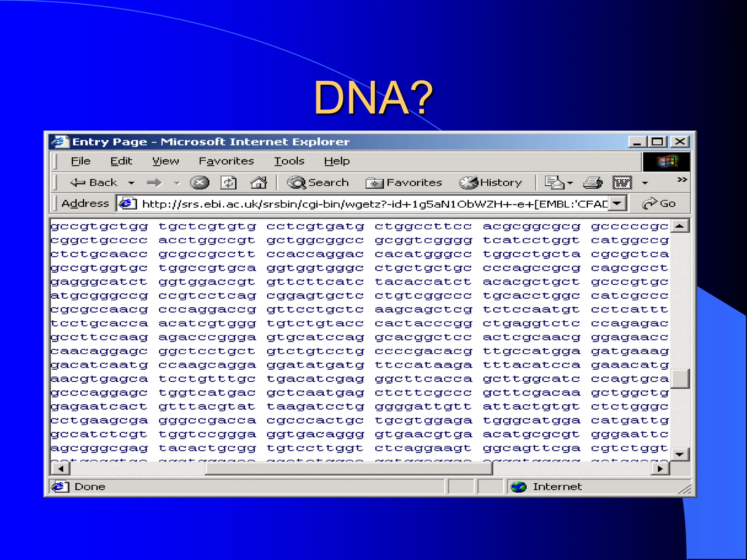Click the Forward arrow button
Image resolution: width=747 pixels, height=560 pixels.
coord(154,182)
